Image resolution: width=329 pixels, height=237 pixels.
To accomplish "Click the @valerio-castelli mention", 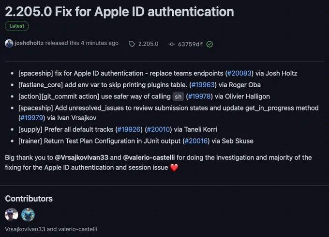I will tap(149, 158).
